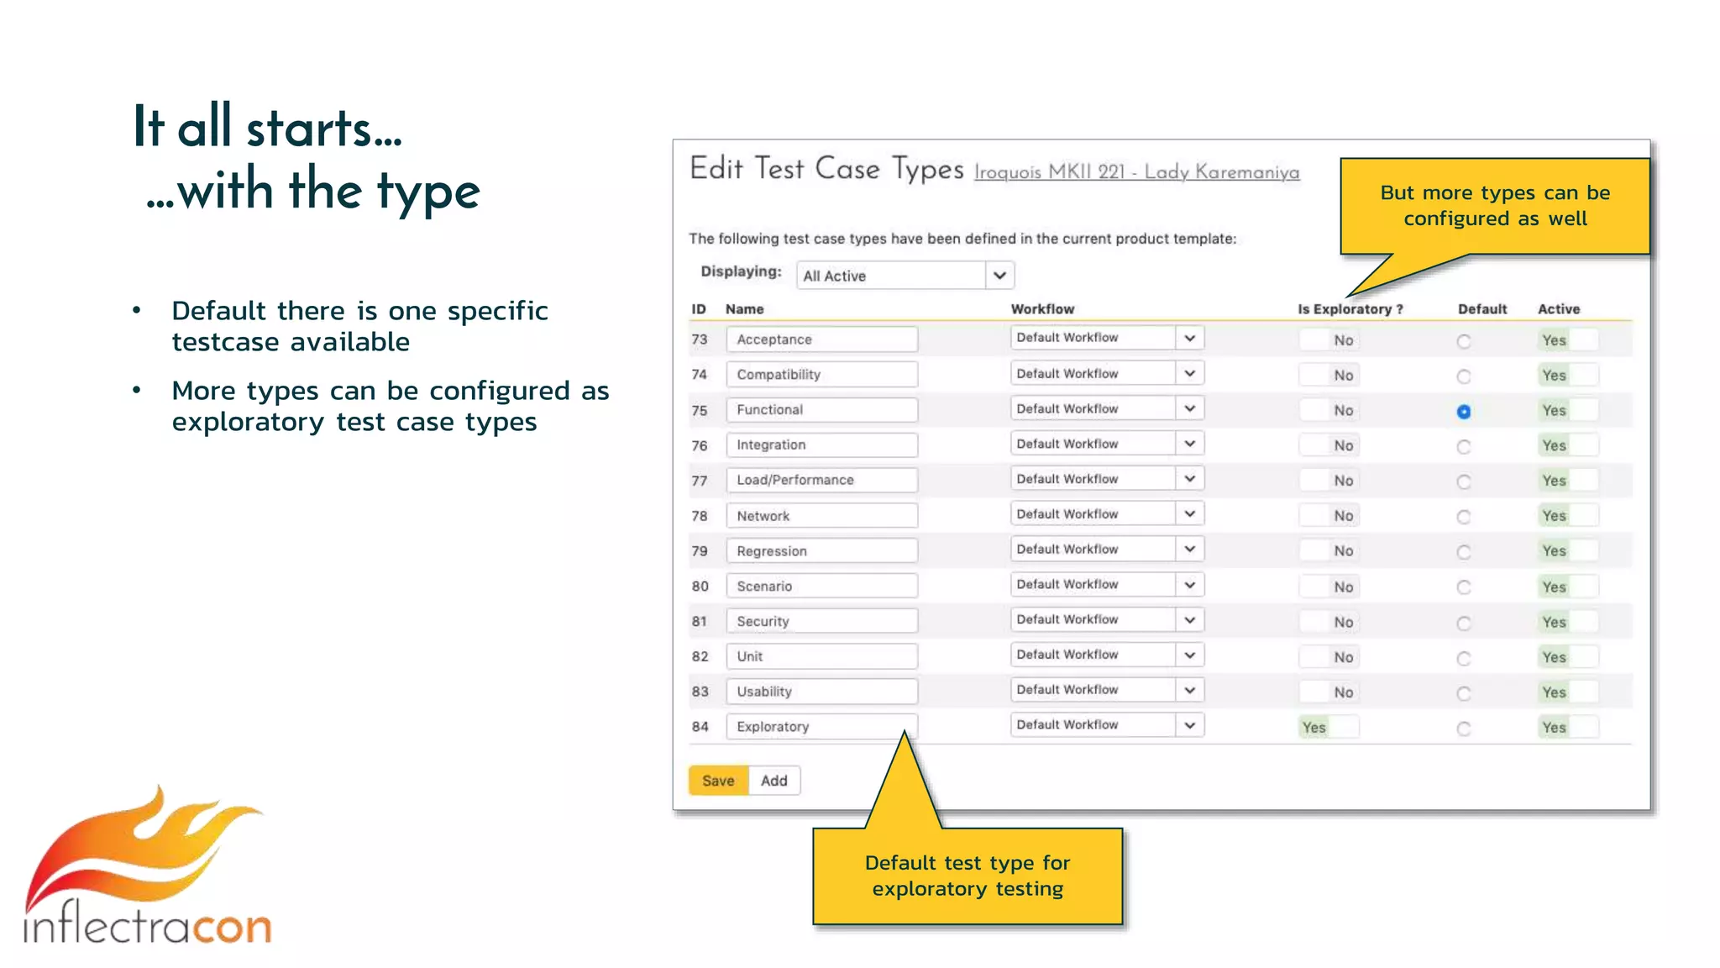Viewport: 1720px width, 968px height.
Task: Open the Displaying All Active dropdown
Action: pyautogui.click(x=905, y=276)
